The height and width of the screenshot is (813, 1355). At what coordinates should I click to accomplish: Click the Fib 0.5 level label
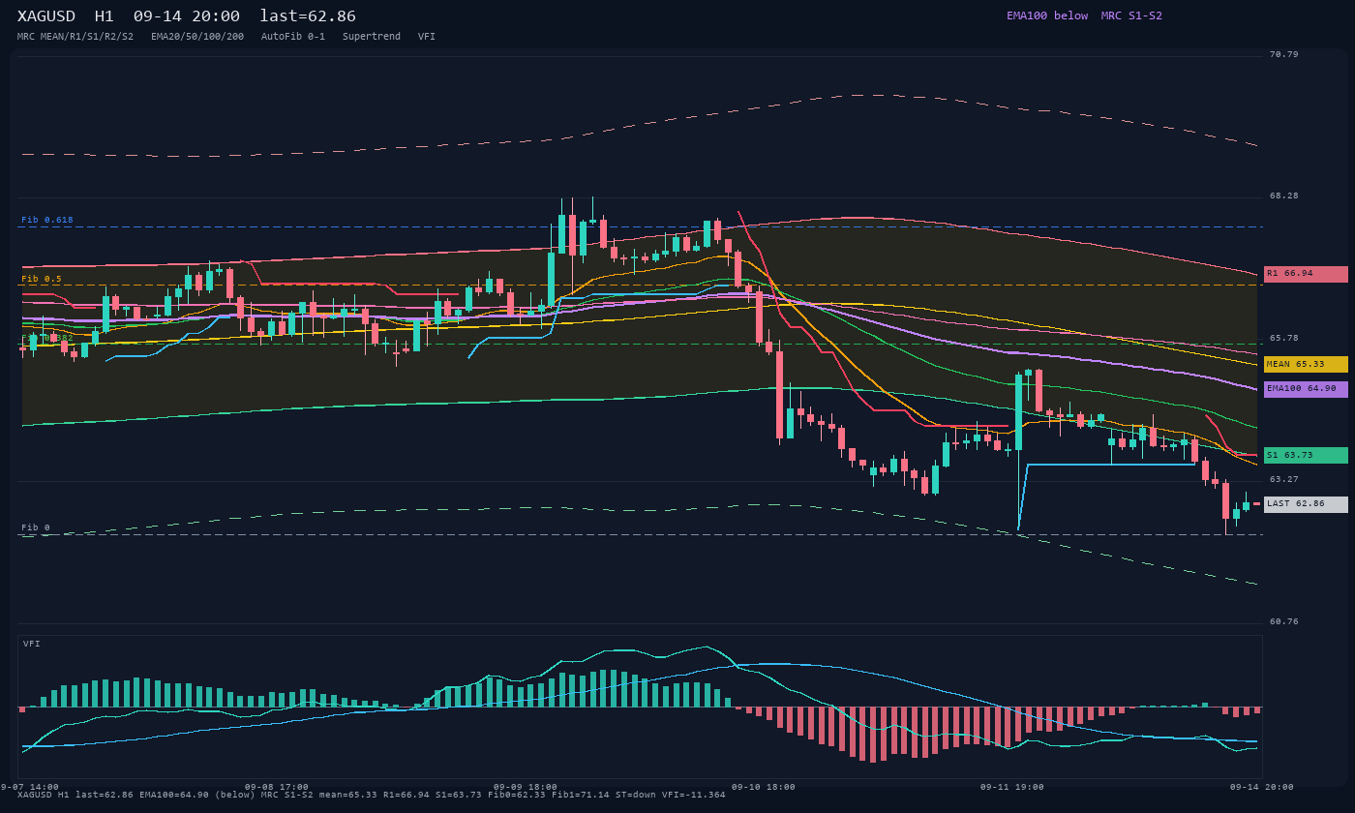pyautogui.click(x=42, y=279)
